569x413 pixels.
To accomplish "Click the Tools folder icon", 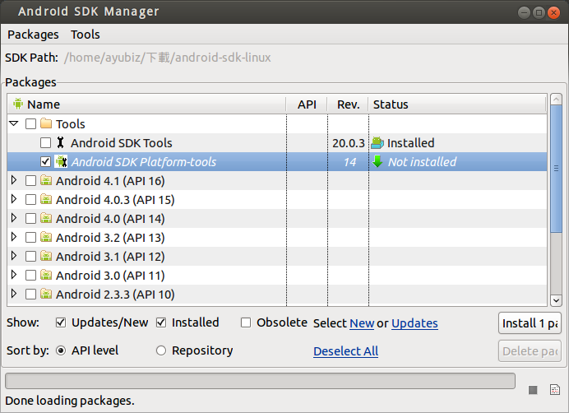I will click(46, 124).
